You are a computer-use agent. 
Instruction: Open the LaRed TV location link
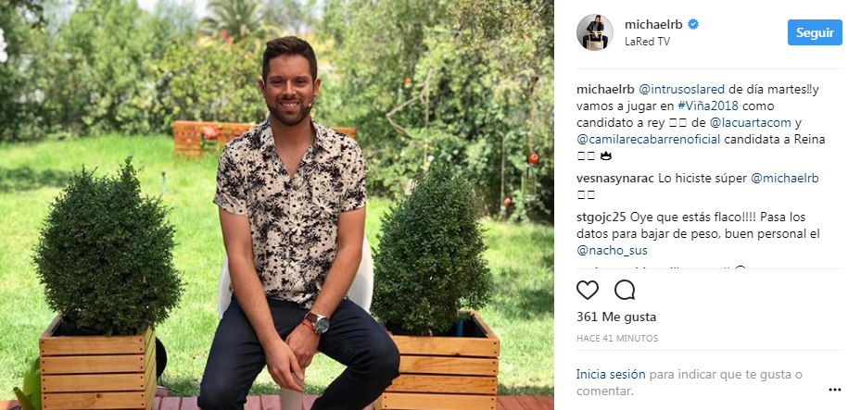coord(648,42)
